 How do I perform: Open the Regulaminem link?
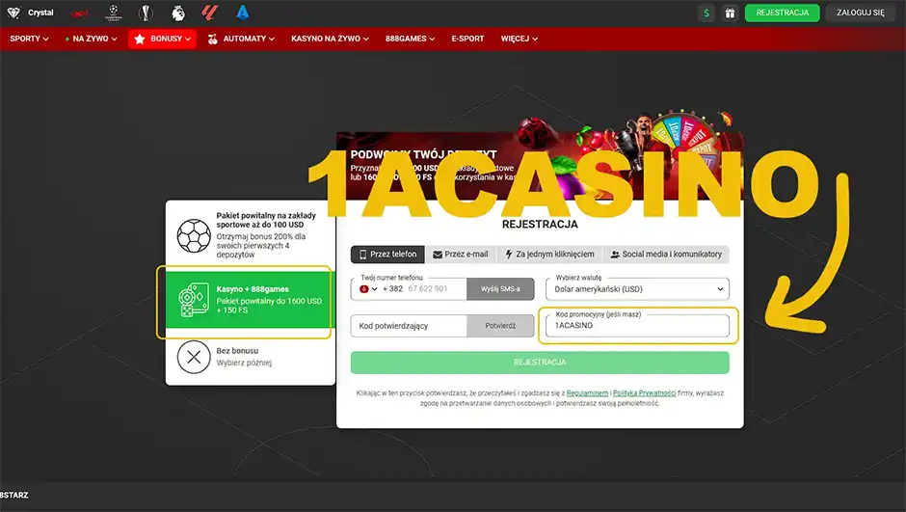coord(587,393)
